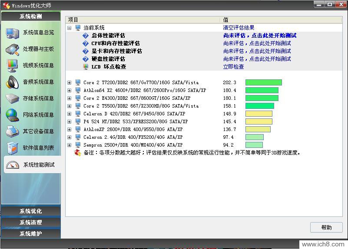Viewport: 348px width, 249px height.
Task: Expand the Celeron 2.4G entry
Action: (x=70, y=138)
